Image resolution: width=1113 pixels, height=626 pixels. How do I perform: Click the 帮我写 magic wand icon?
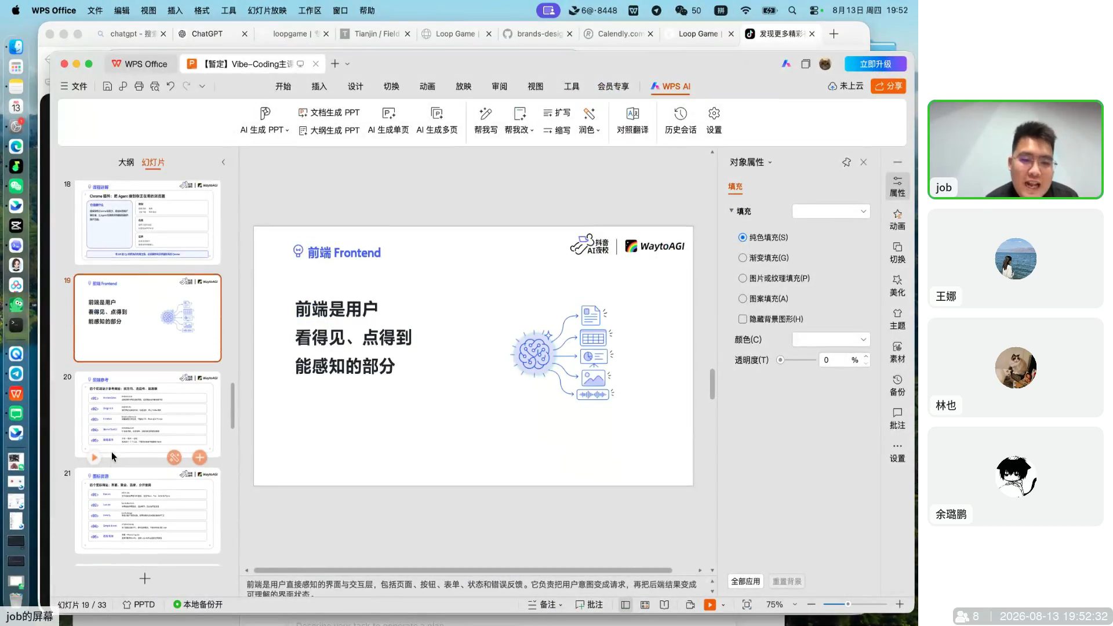click(x=486, y=114)
